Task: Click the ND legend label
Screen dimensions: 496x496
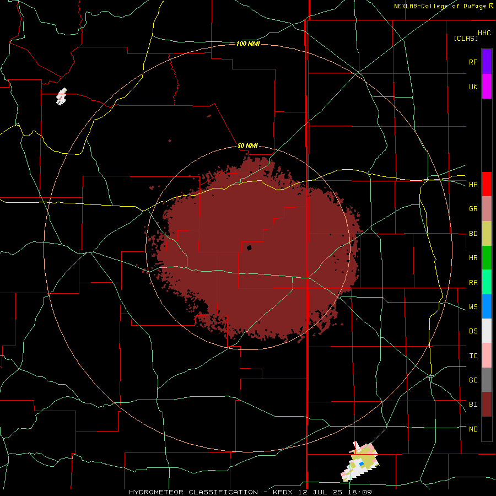Action: point(473,429)
